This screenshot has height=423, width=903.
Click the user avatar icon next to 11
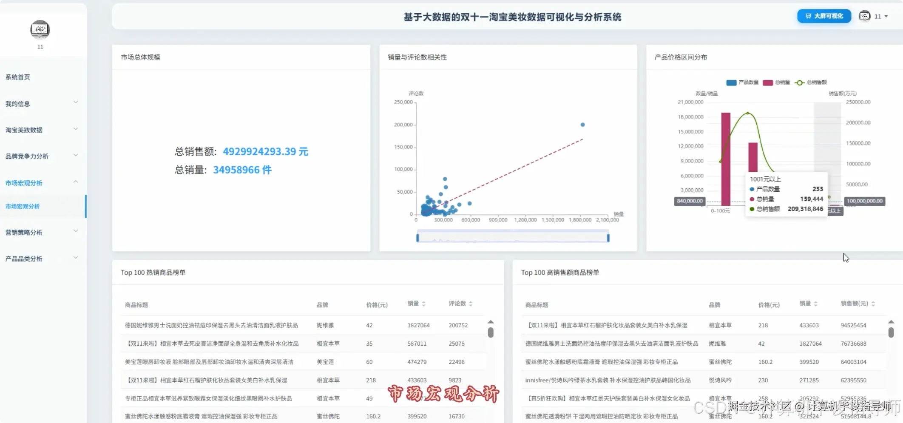[x=865, y=16]
